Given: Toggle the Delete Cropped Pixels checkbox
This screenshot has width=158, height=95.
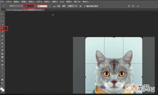Looking at the screenshot, I should tap(85, 6).
